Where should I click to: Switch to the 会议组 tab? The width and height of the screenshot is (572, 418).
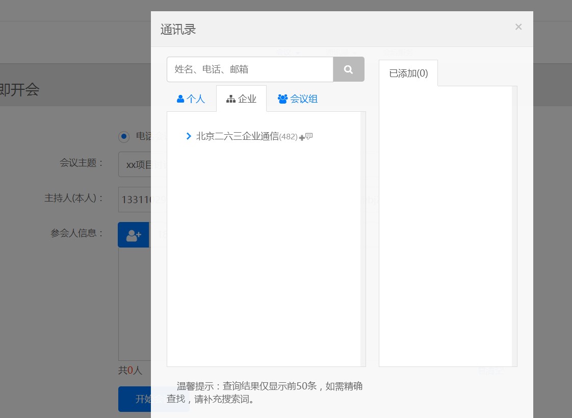click(298, 99)
